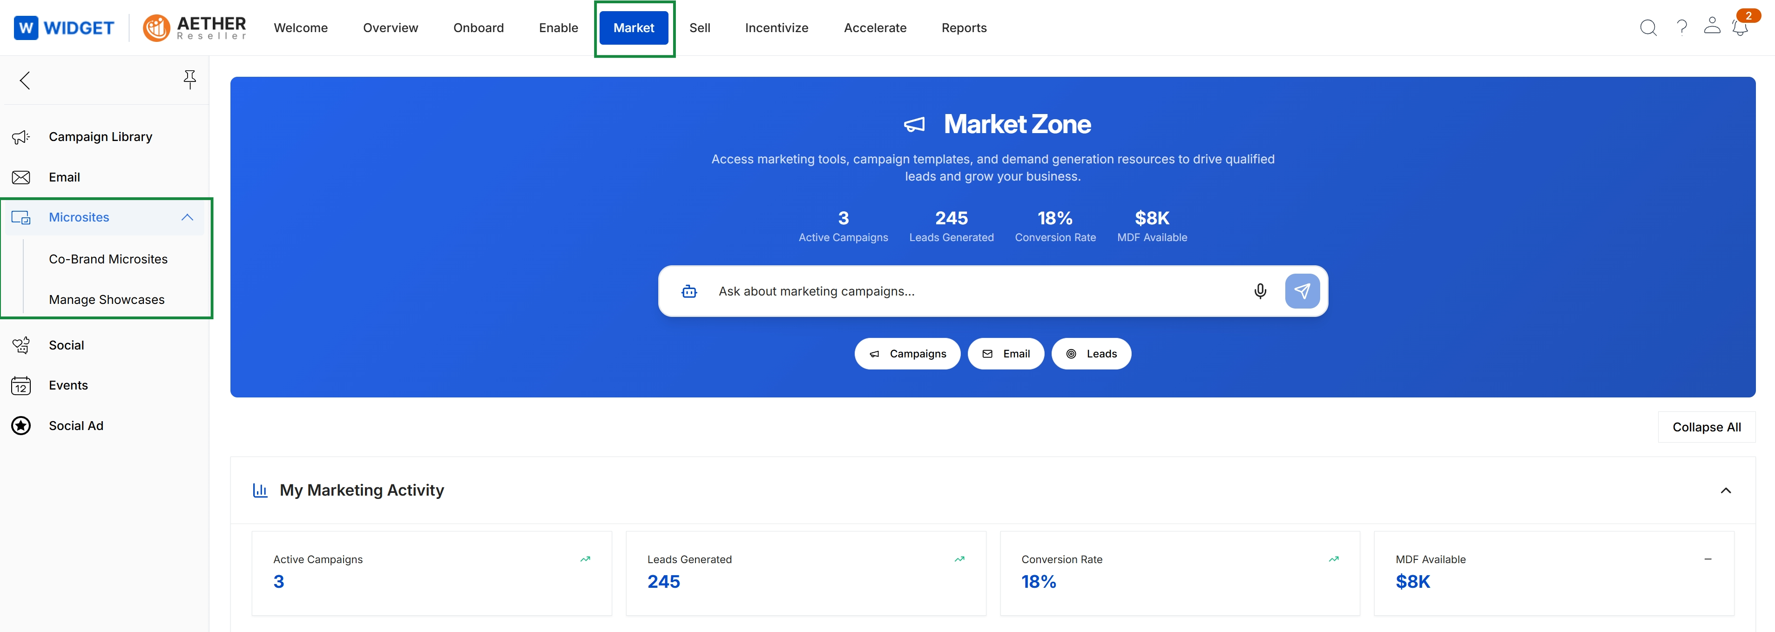Click the Email quick button

1006,354
